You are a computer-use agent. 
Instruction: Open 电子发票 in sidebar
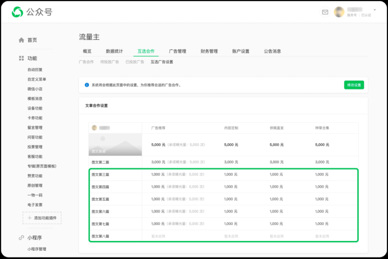(x=35, y=205)
